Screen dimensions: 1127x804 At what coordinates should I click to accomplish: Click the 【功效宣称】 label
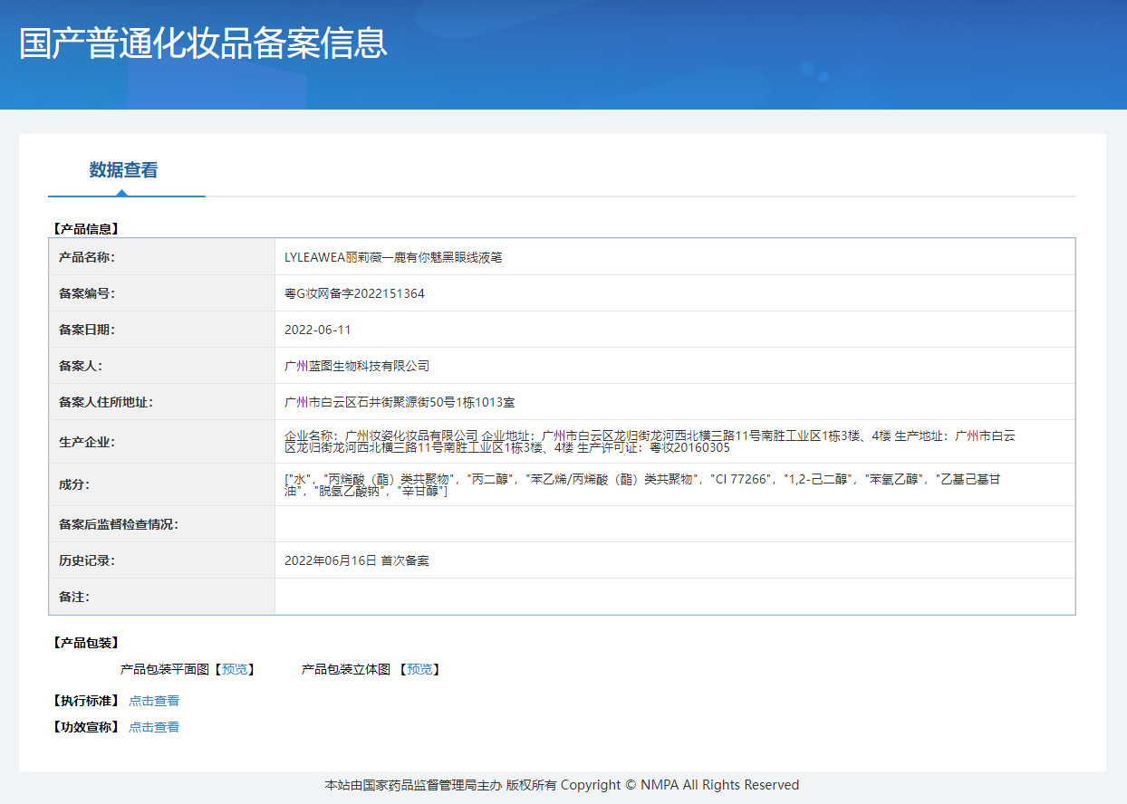[84, 727]
